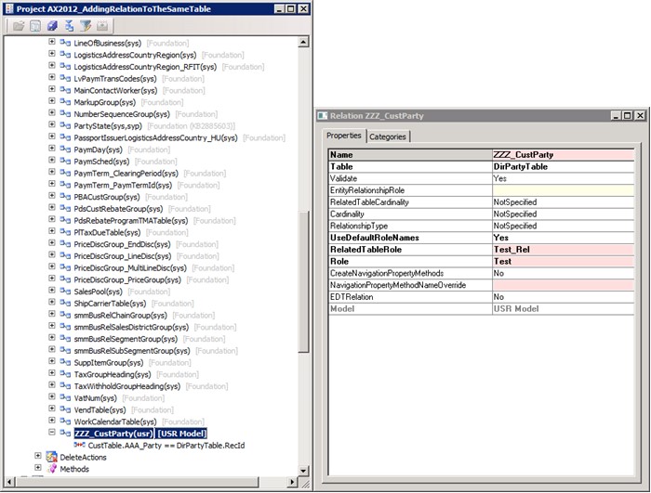The height and width of the screenshot is (493, 651).
Task: Click the relation icon beside MarkupGroup(sys)
Action: pyautogui.click(x=65, y=102)
